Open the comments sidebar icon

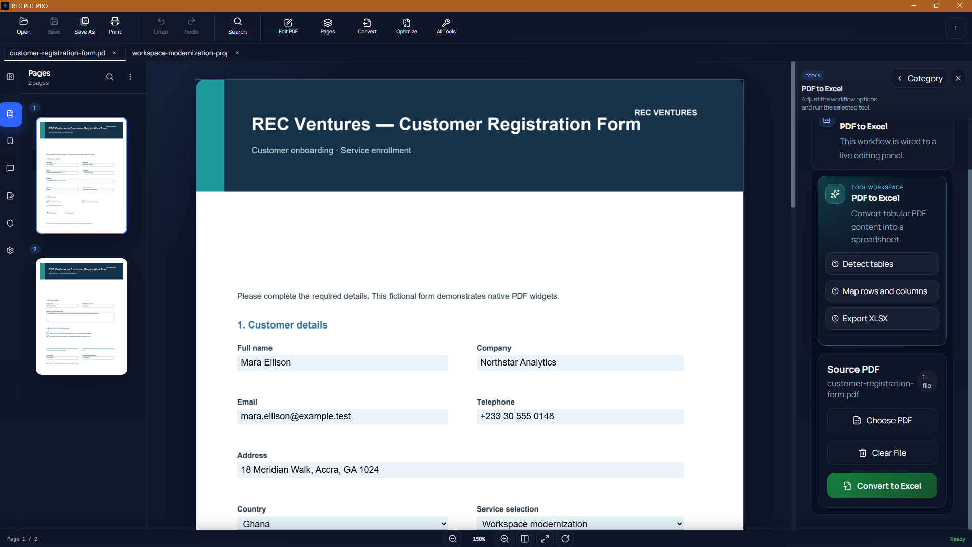[10, 168]
